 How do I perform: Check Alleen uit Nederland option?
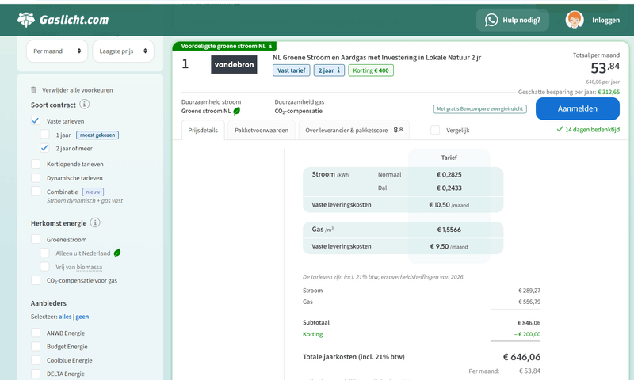[x=45, y=253]
